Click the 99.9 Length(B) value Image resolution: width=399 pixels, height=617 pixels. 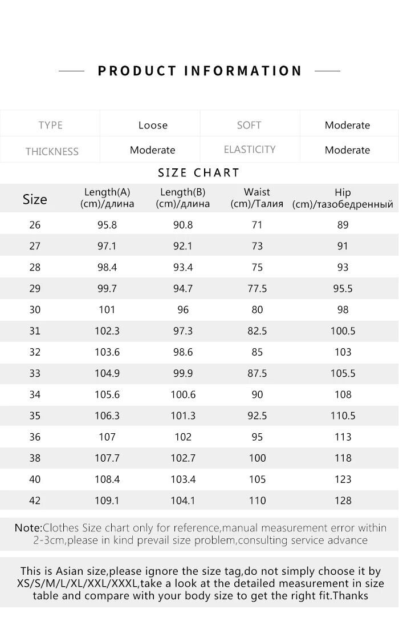[x=183, y=373]
